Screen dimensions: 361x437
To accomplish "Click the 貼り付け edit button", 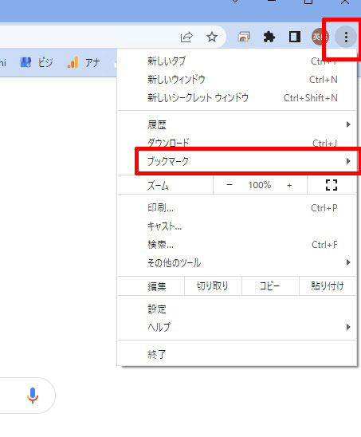I will 328,286.
